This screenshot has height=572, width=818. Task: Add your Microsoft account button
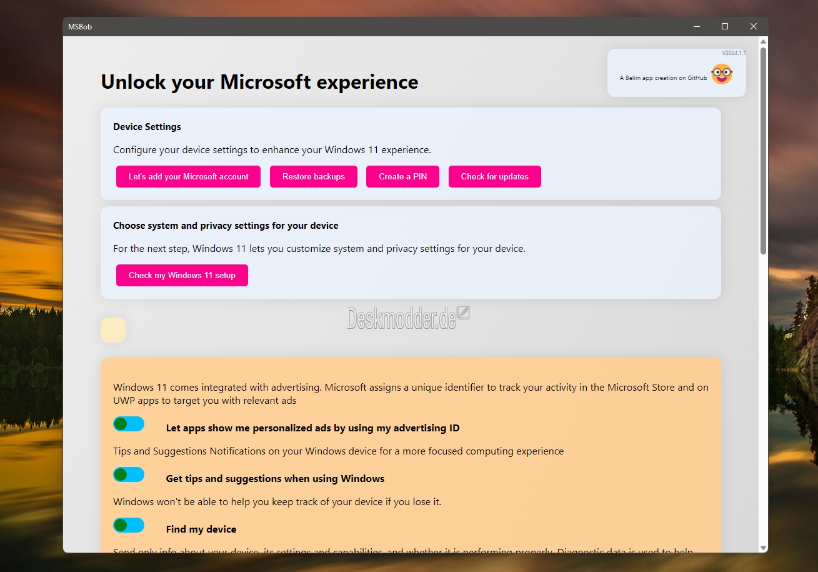(x=188, y=176)
